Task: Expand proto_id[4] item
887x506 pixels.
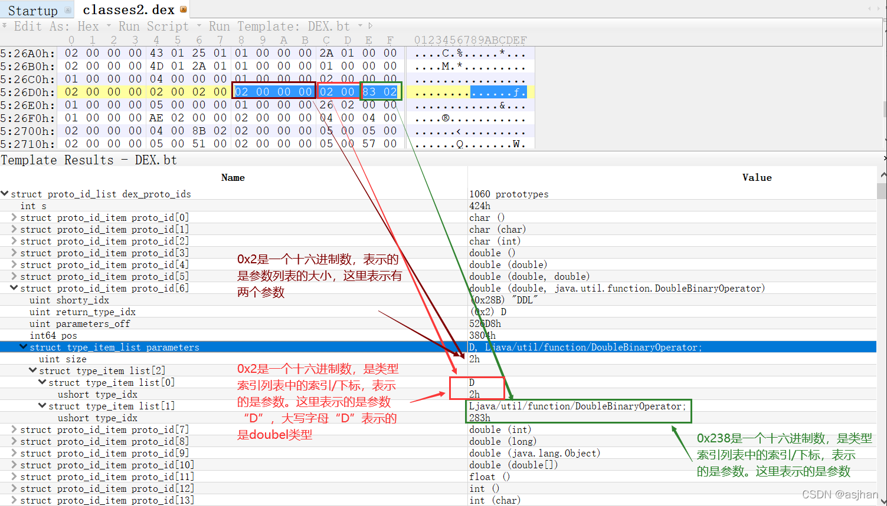Action: (14, 264)
